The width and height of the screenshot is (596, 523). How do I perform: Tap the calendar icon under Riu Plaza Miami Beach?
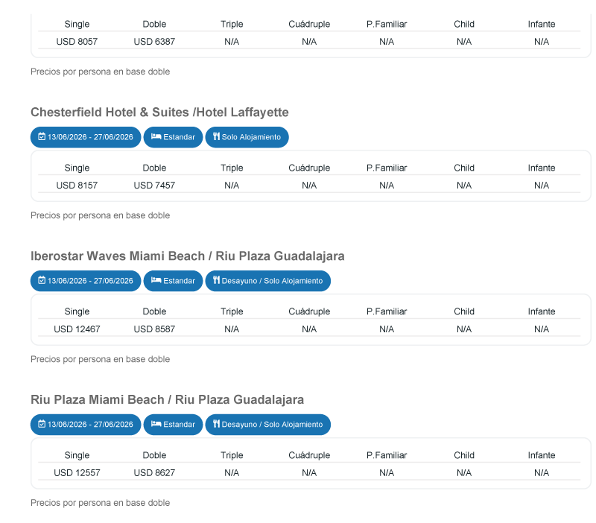coord(42,425)
